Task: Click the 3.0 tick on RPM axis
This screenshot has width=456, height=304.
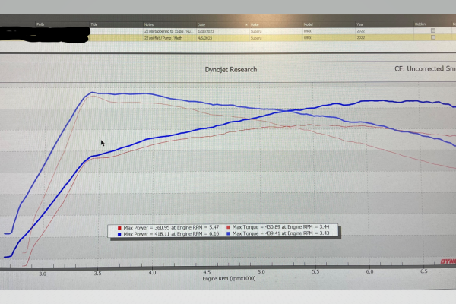Action: pyautogui.click(x=43, y=274)
